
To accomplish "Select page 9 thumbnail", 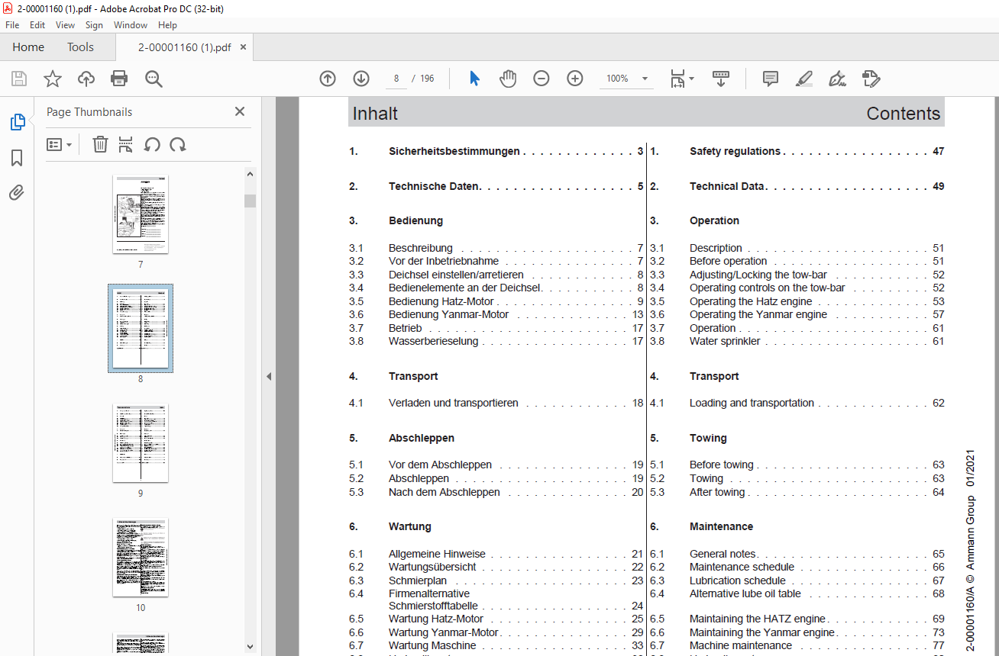I will pos(141,443).
